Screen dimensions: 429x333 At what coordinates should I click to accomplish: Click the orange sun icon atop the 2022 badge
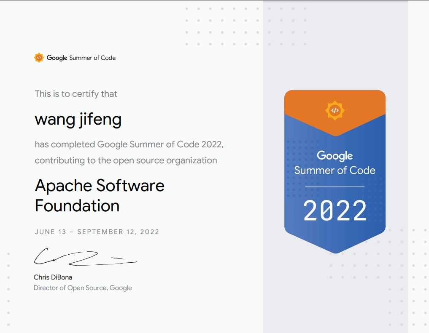pos(335,110)
